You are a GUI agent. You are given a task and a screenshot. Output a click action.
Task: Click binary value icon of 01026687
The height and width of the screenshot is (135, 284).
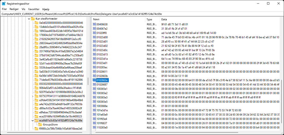pos(94,84)
